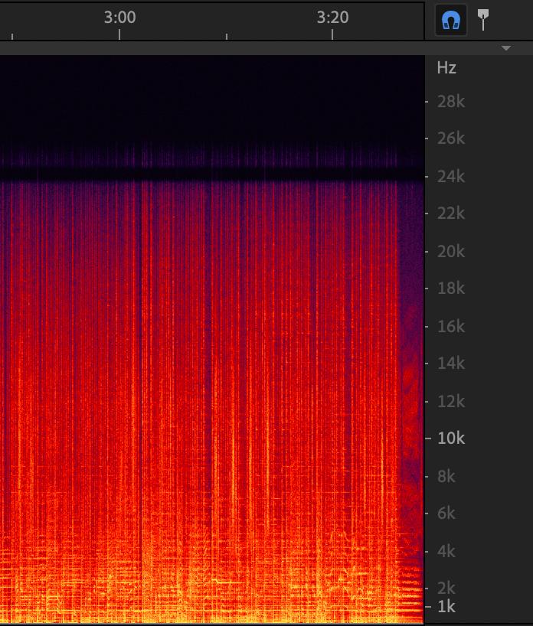Click the highlighted 1k frequency label
The width and height of the screenshot is (533, 626).
click(446, 607)
